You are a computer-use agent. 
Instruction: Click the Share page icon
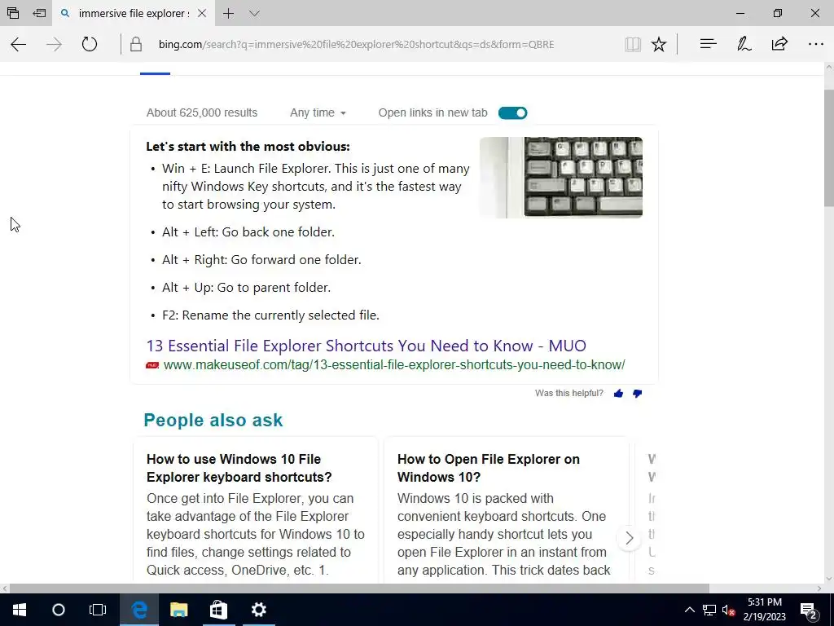pos(779,44)
